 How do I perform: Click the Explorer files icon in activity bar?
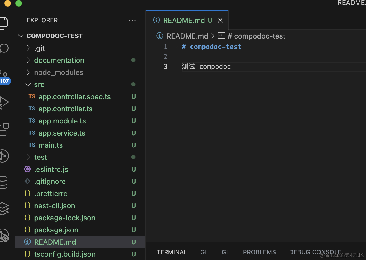point(3,23)
